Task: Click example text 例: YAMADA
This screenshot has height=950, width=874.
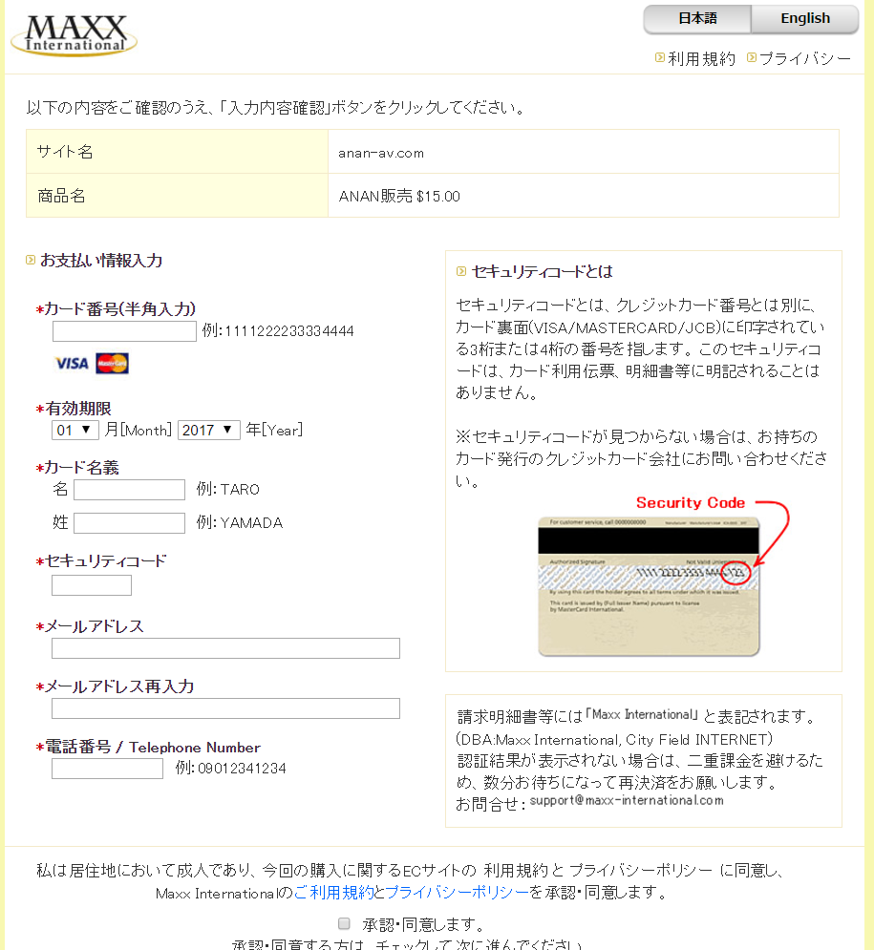Action: click(240, 522)
